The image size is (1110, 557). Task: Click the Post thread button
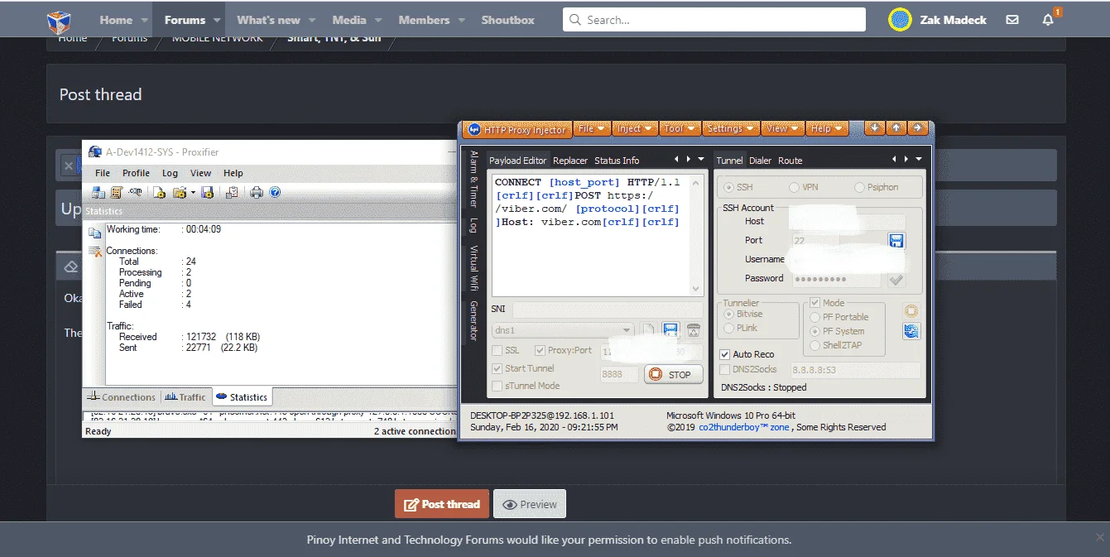pyautogui.click(x=442, y=504)
